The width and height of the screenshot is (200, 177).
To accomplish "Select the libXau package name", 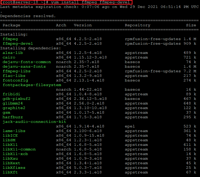I will (x=10, y=159).
